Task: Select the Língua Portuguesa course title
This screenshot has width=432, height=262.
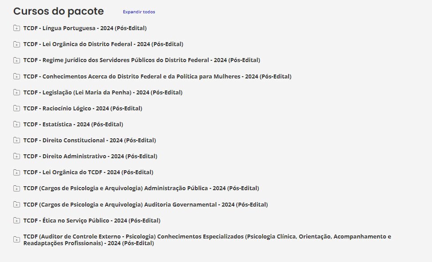Action: pyautogui.click(x=85, y=28)
